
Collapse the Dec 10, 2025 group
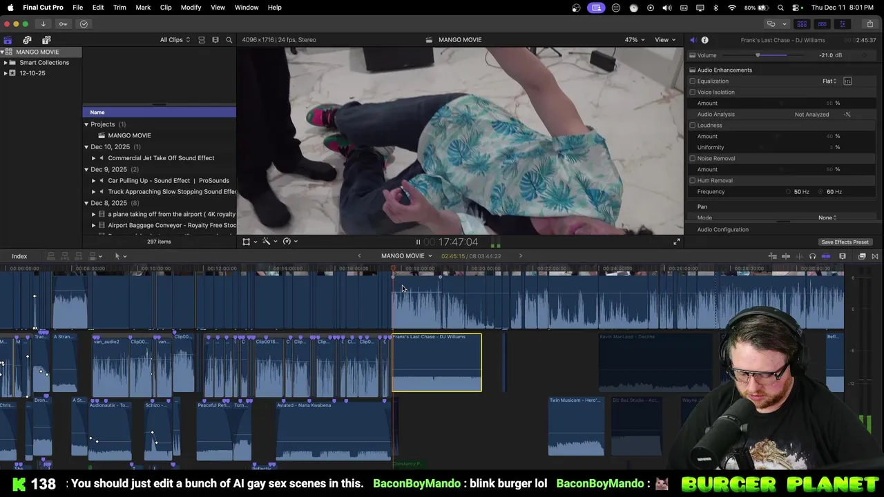click(86, 147)
